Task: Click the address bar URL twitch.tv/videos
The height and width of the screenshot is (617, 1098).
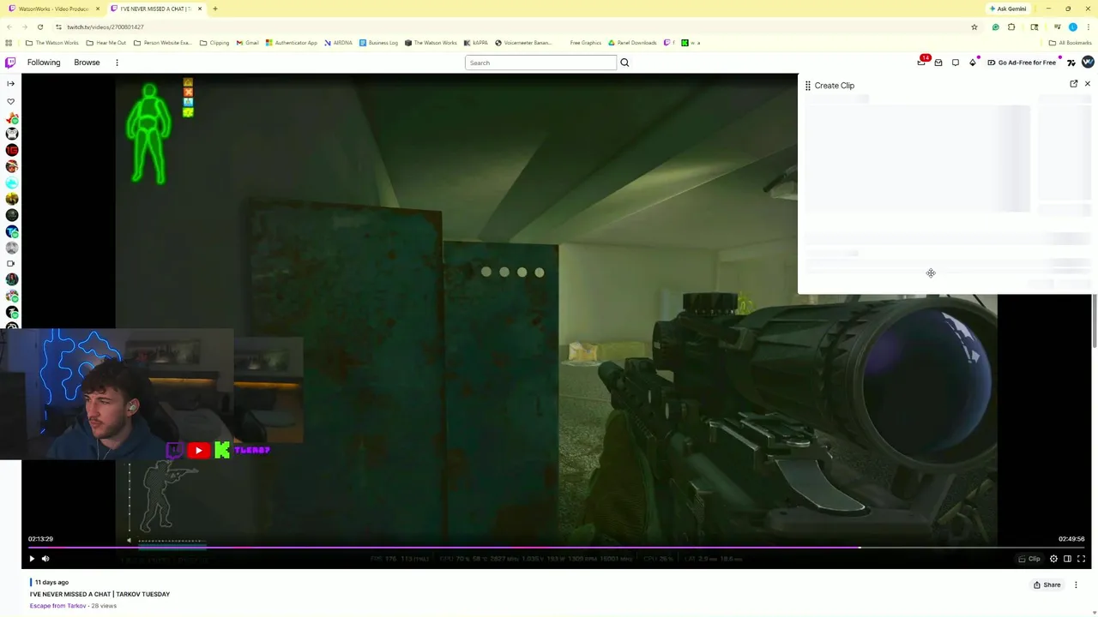Action: (106, 27)
